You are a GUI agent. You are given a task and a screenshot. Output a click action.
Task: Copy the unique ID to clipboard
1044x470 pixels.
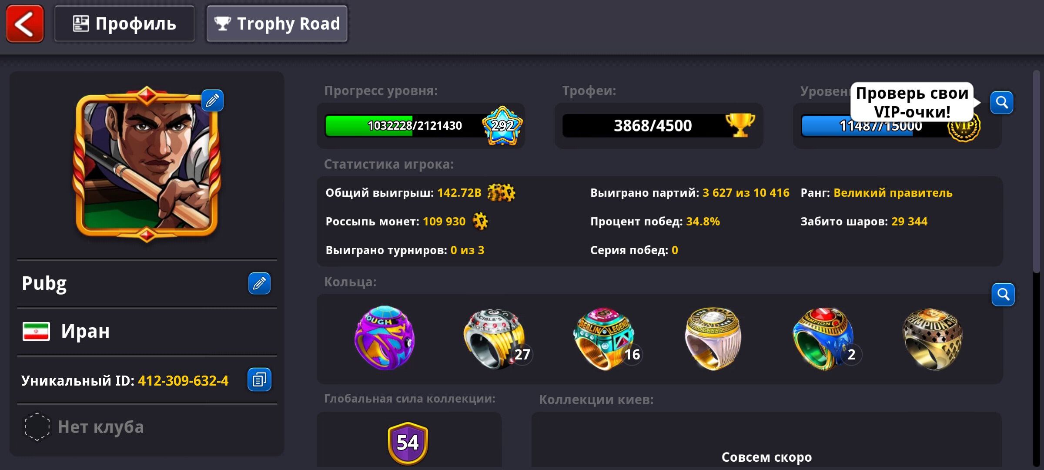click(x=259, y=379)
